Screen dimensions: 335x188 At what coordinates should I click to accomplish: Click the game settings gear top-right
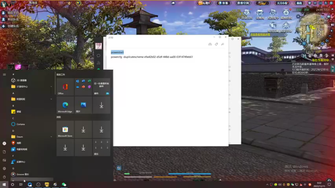pyautogui.click(x=331, y=3)
